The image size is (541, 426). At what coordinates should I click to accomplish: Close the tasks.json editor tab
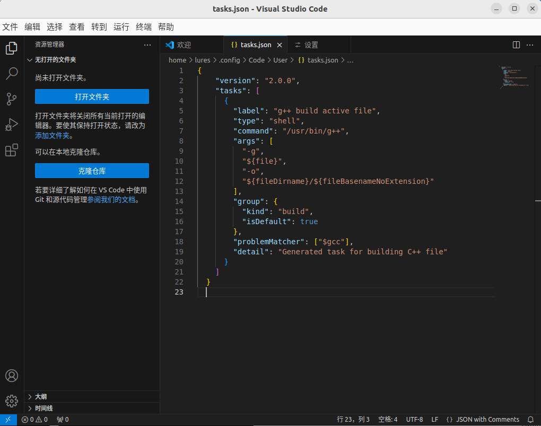(x=280, y=45)
